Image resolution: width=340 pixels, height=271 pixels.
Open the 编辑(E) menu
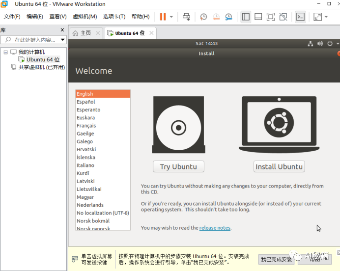35,17
